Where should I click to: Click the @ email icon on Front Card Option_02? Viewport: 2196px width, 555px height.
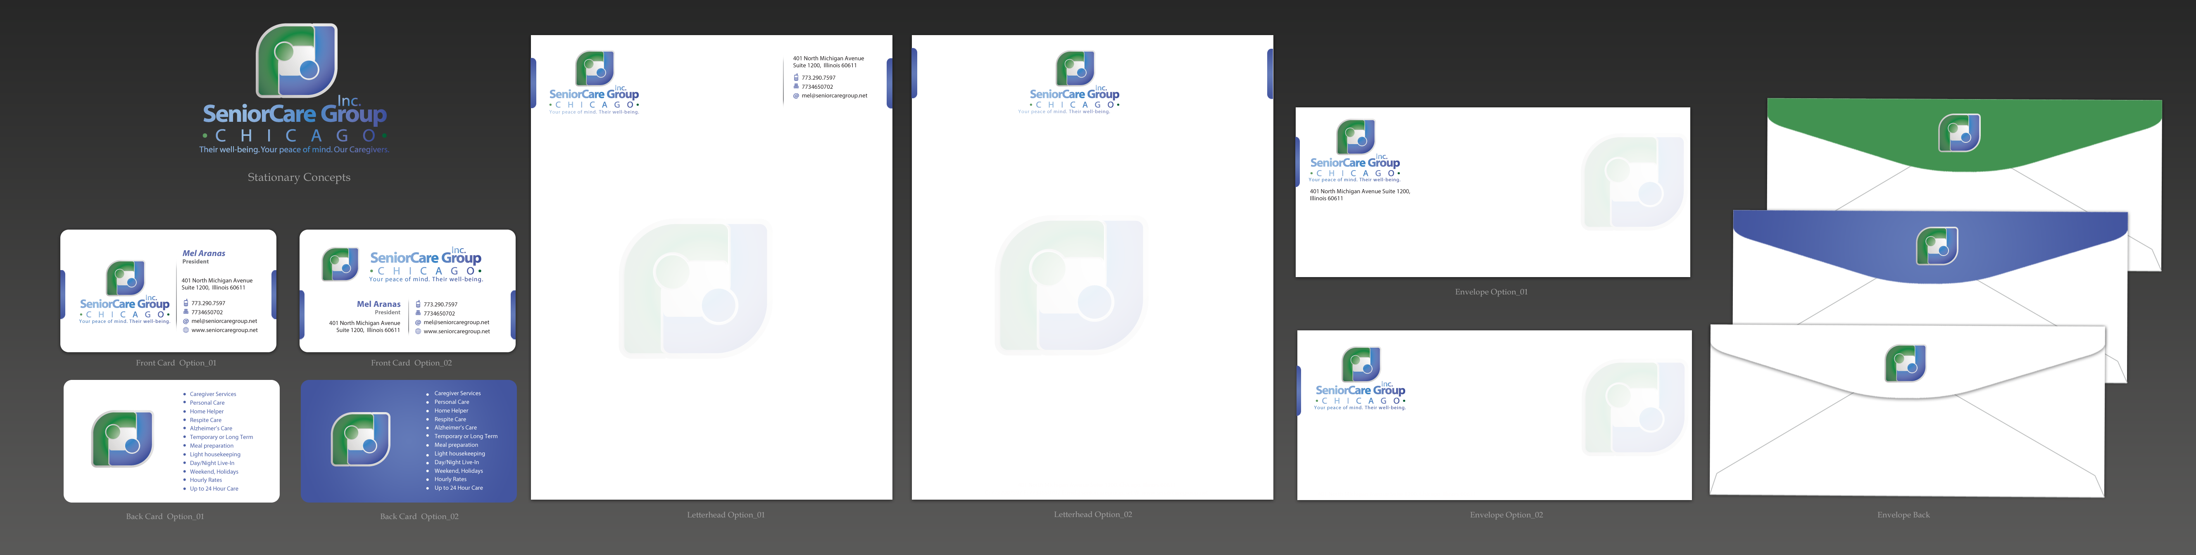click(418, 322)
